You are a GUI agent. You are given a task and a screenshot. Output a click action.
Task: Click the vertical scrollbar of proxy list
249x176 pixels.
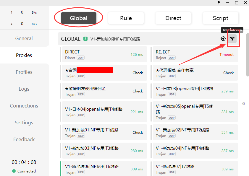click(x=247, y=59)
